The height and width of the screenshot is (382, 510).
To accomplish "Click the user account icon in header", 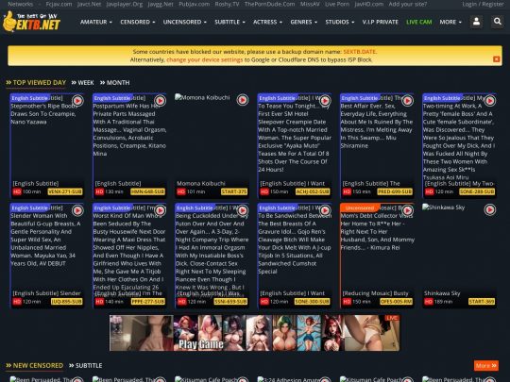I will pos(477,22).
